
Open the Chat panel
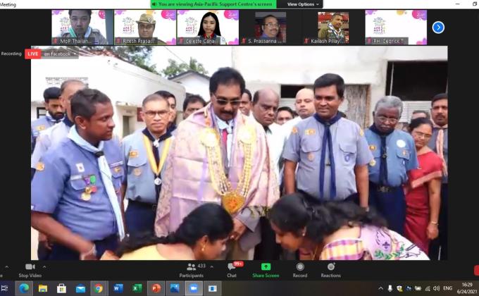click(x=232, y=271)
